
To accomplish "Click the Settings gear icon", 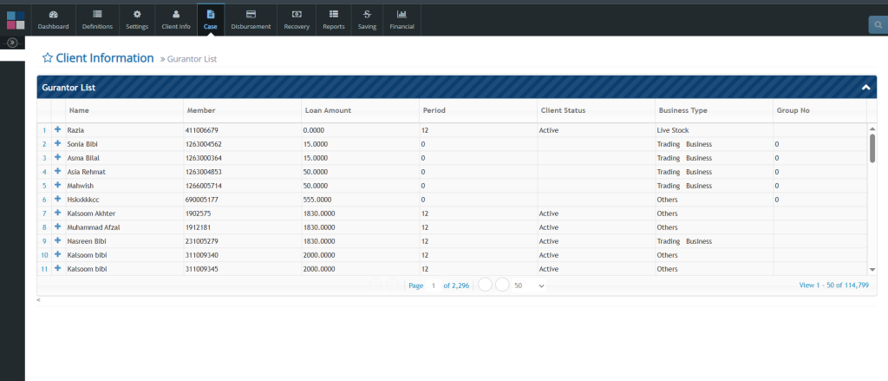I will [x=137, y=15].
